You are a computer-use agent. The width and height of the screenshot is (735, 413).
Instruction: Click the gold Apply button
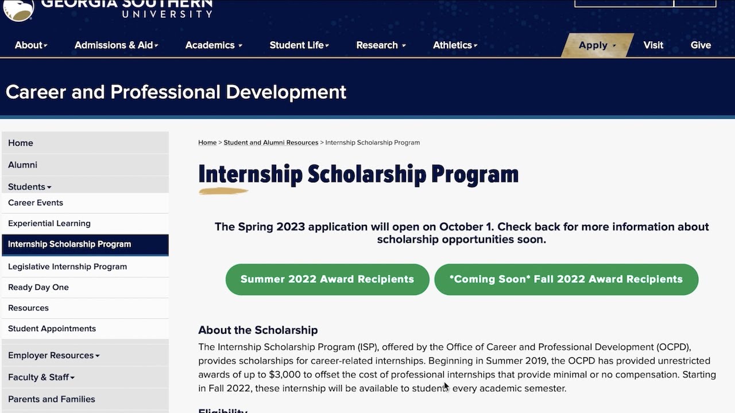(x=597, y=45)
